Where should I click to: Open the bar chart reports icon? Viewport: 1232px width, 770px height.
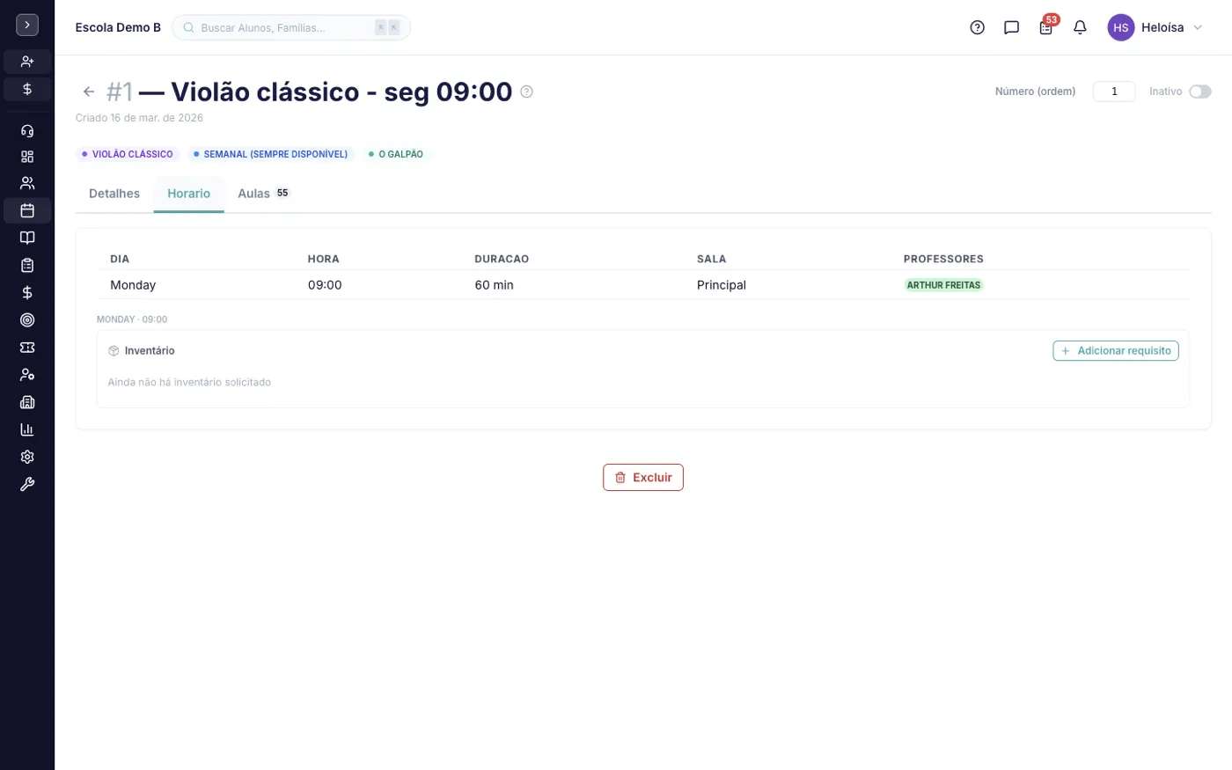(27, 429)
